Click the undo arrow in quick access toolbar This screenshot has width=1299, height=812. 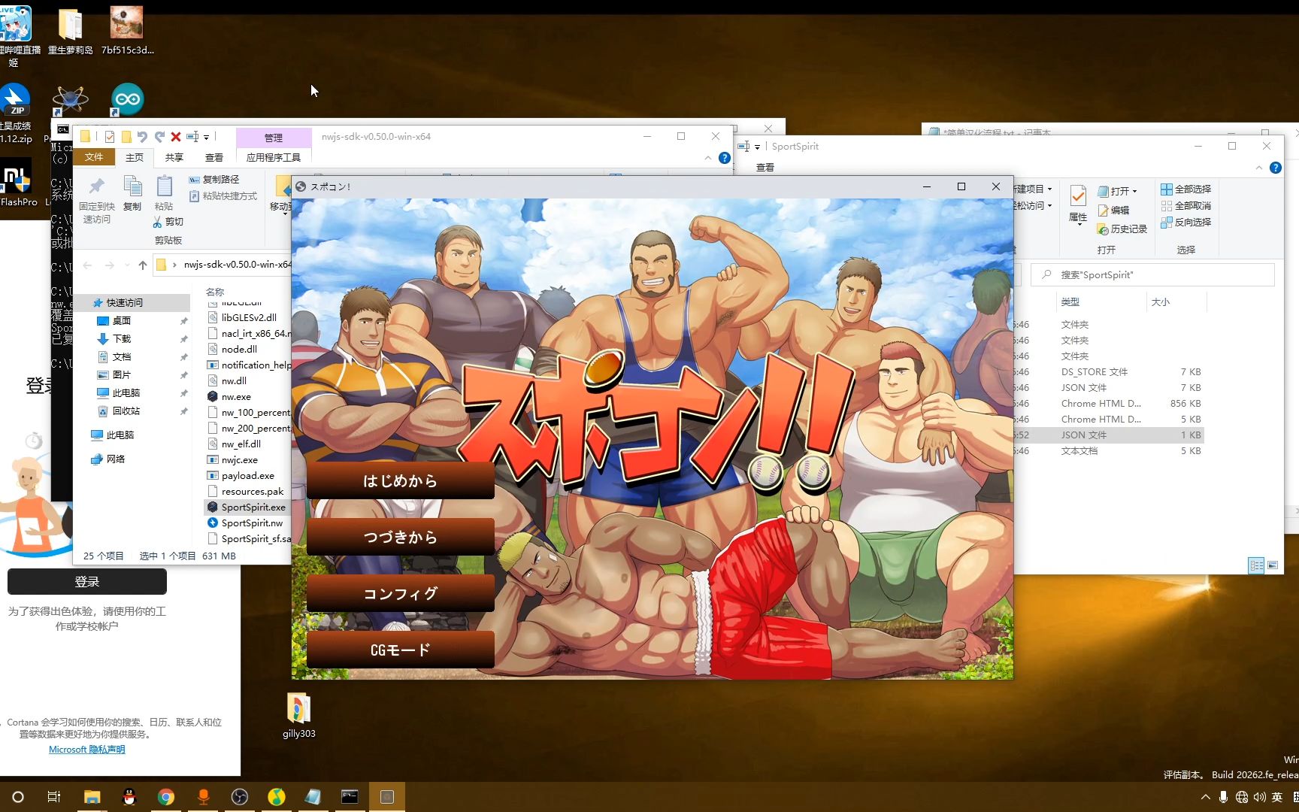pyautogui.click(x=142, y=137)
